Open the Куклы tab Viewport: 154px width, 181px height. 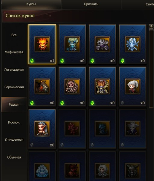click(x=31, y=4)
